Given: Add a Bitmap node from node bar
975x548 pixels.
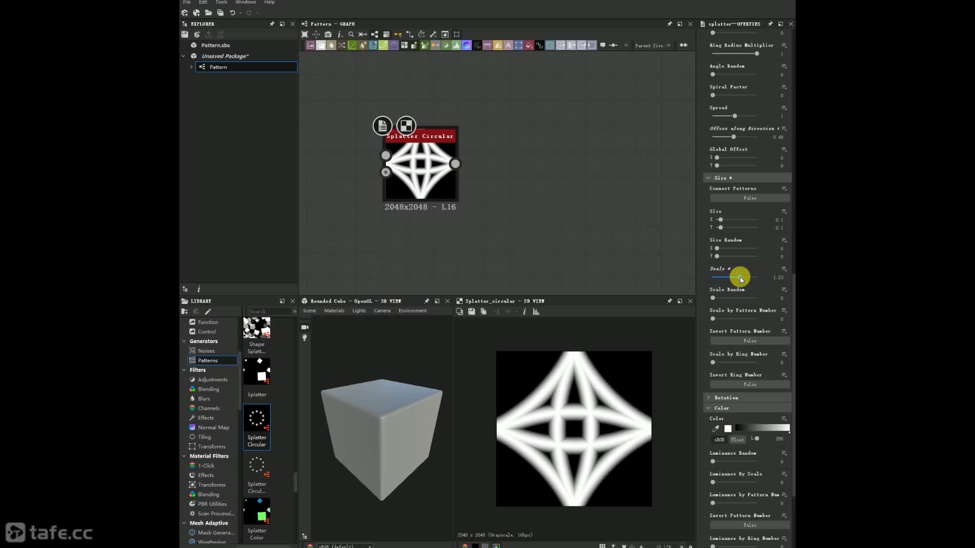Looking at the screenshot, I should click(x=310, y=46).
